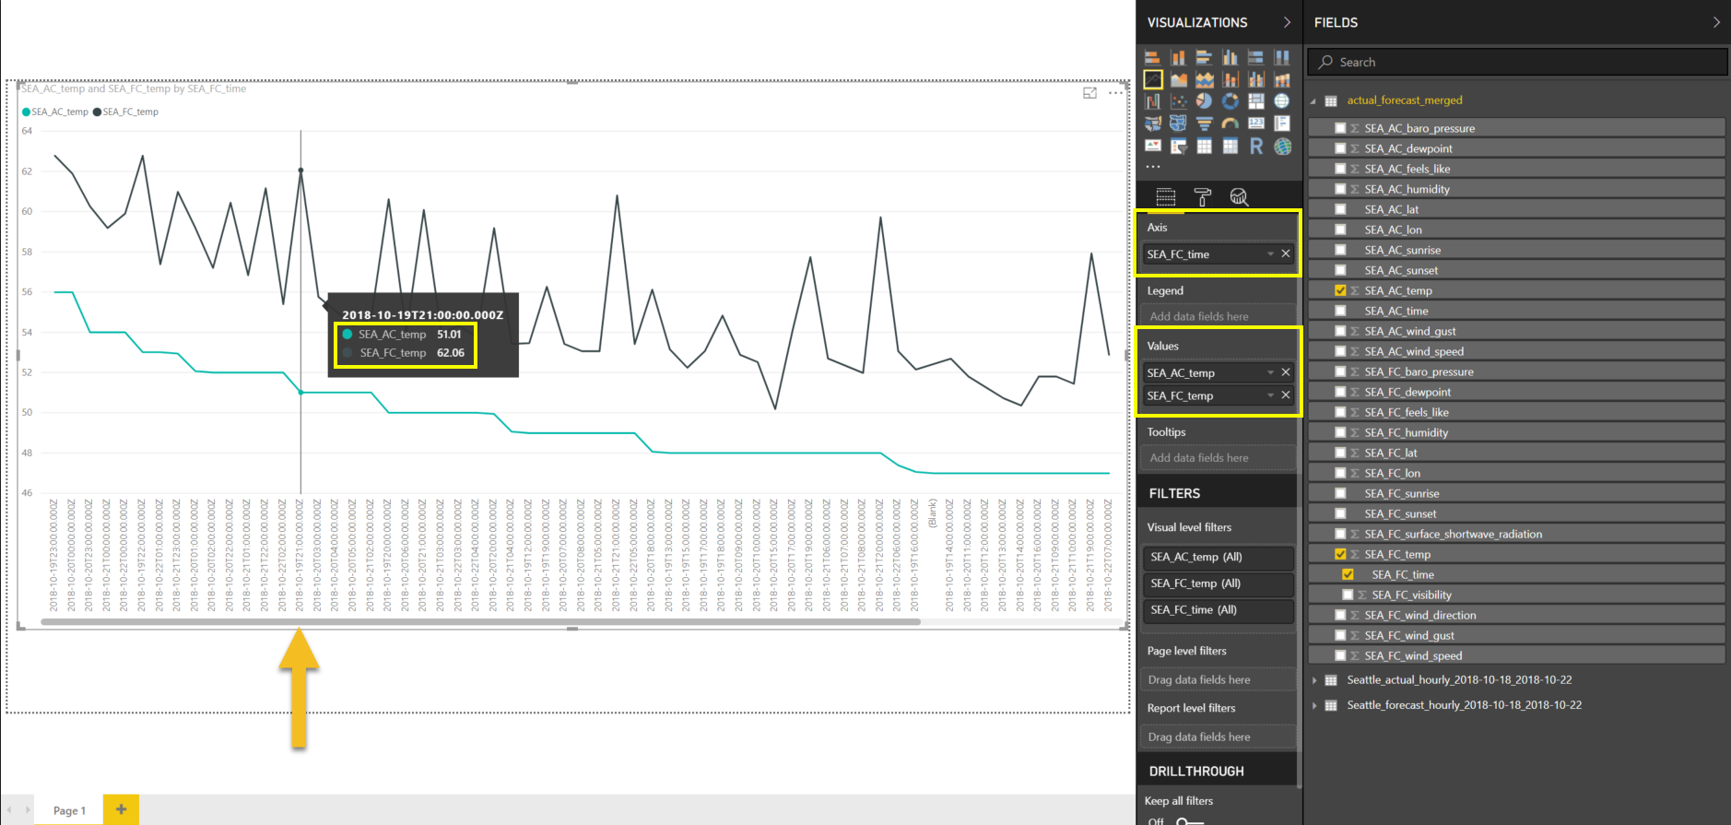Select the Waterfall chart visual
The height and width of the screenshot is (825, 1731).
tap(1152, 101)
